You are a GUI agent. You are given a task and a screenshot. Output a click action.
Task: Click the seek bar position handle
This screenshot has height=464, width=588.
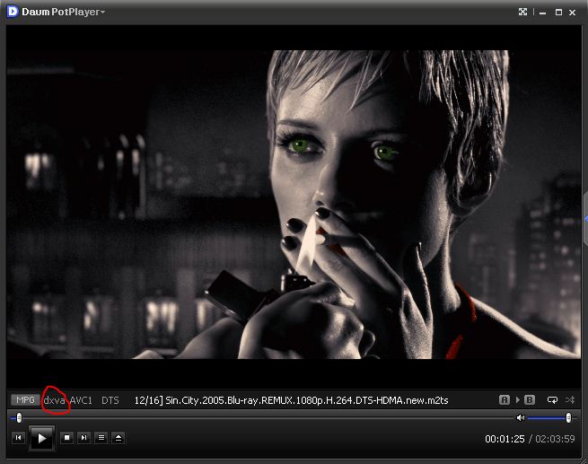19,417
